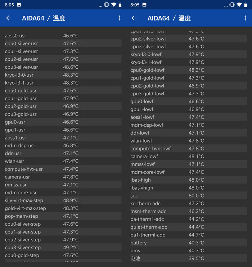Tap back arrow in left AIDA64 screen
This screenshot has width=252, height=267.
pos(9,18)
